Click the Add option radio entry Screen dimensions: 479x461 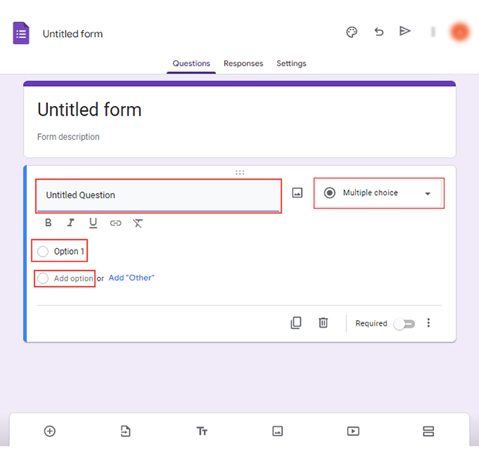coord(64,278)
